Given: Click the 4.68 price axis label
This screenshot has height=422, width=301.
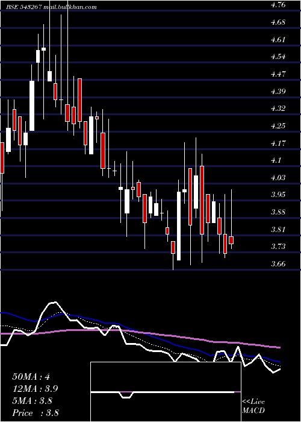Looking at the screenshot, I should [278, 22].
